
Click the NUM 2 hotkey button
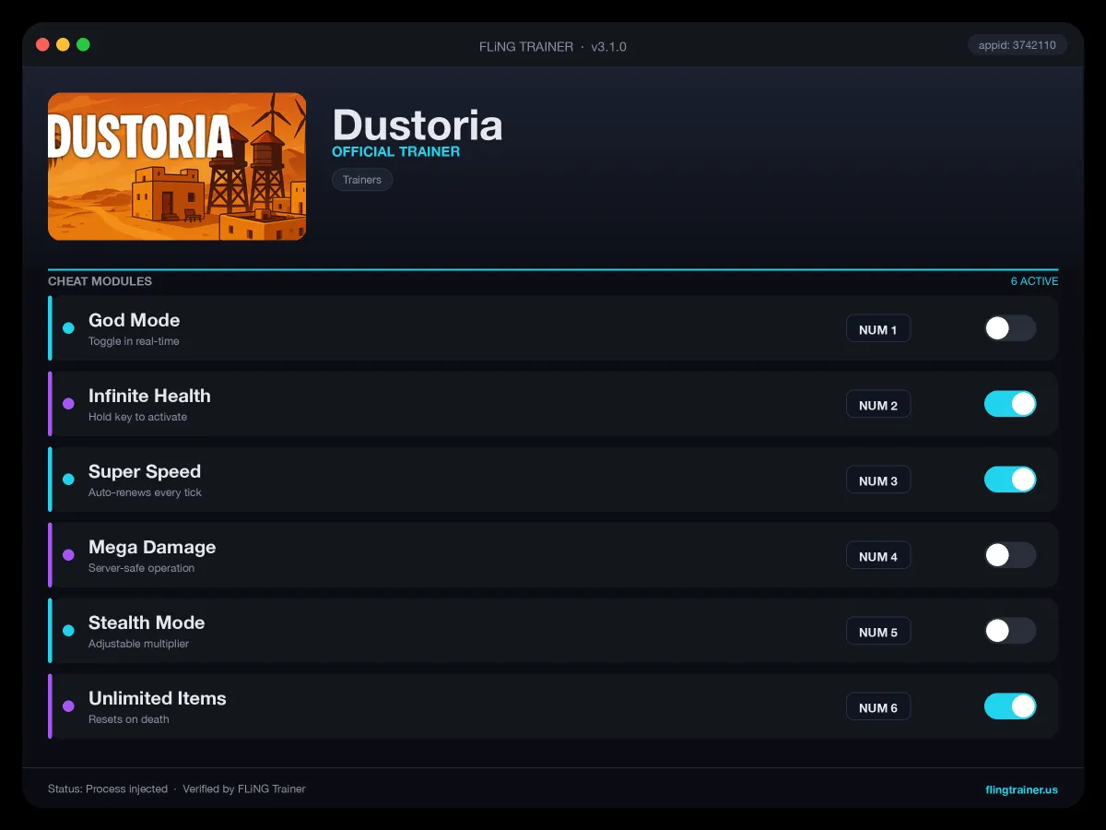(x=878, y=405)
